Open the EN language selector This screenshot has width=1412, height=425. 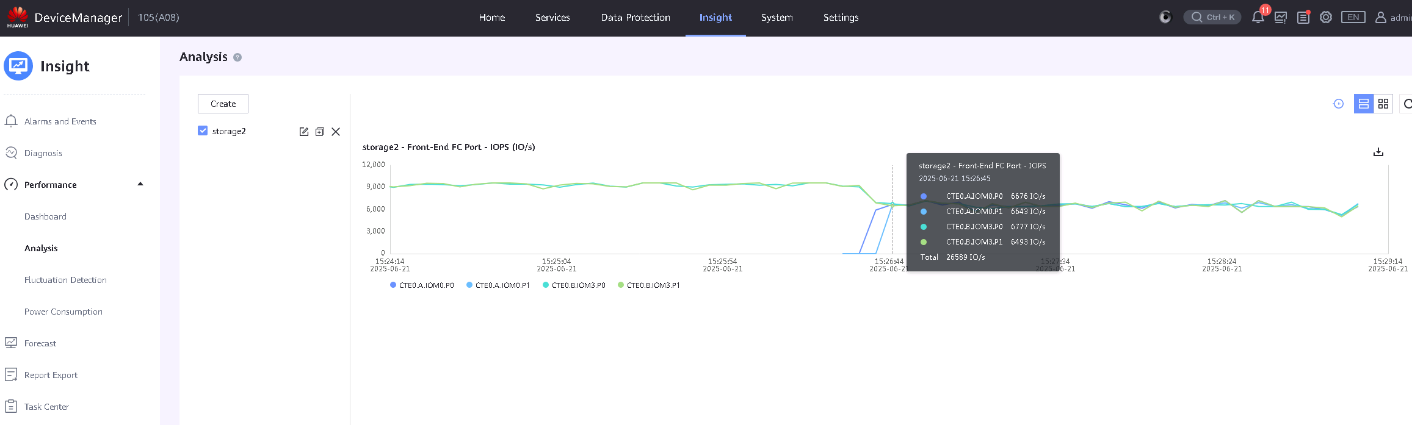pos(1353,17)
